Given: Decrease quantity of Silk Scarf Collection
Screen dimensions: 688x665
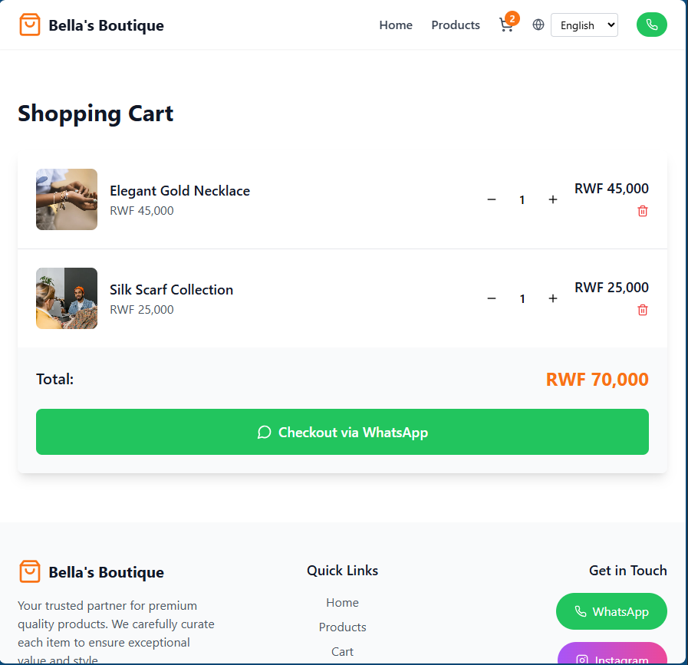Looking at the screenshot, I should [x=492, y=298].
